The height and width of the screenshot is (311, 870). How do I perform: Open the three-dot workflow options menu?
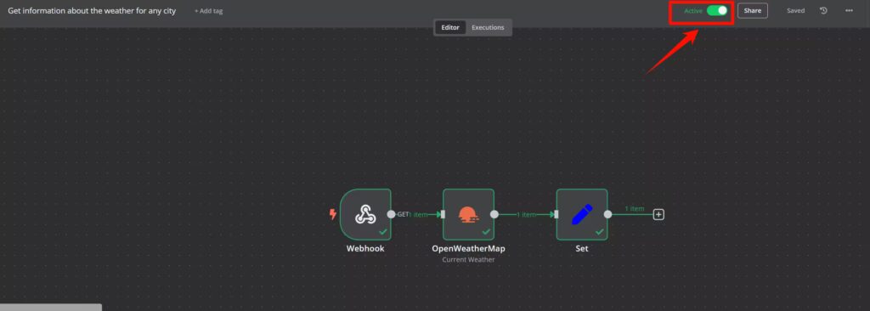(x=849, y=10)
